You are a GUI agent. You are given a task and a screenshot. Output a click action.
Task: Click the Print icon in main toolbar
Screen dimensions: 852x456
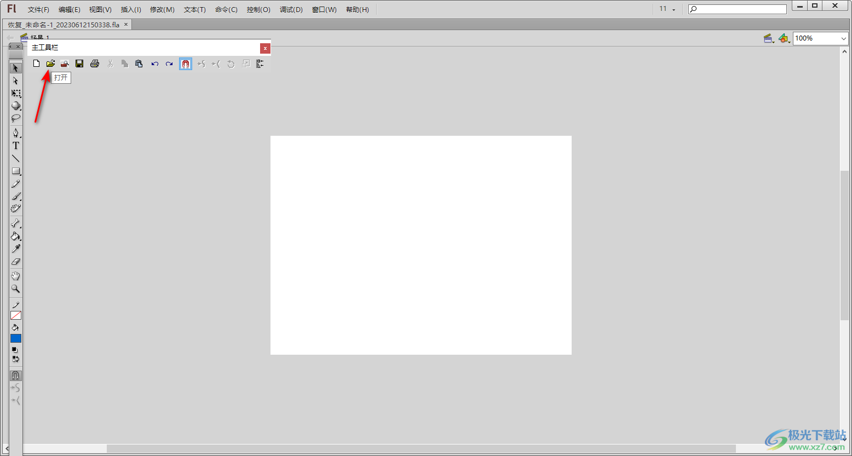coord(95,64)
